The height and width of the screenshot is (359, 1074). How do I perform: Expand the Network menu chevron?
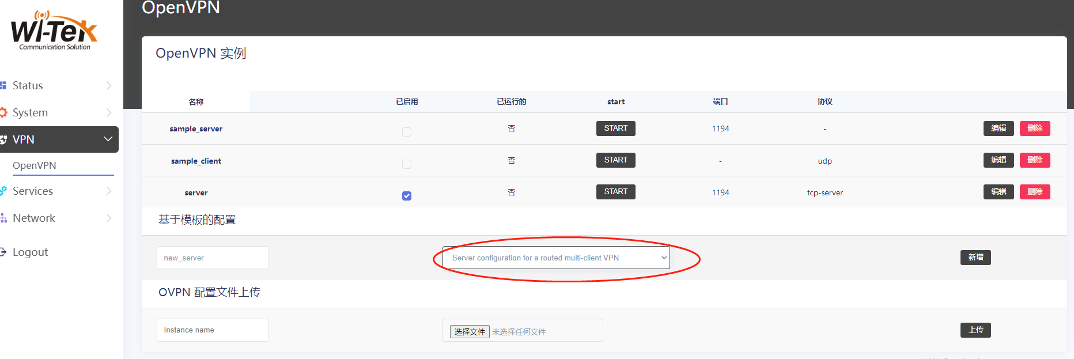point(108,218)
